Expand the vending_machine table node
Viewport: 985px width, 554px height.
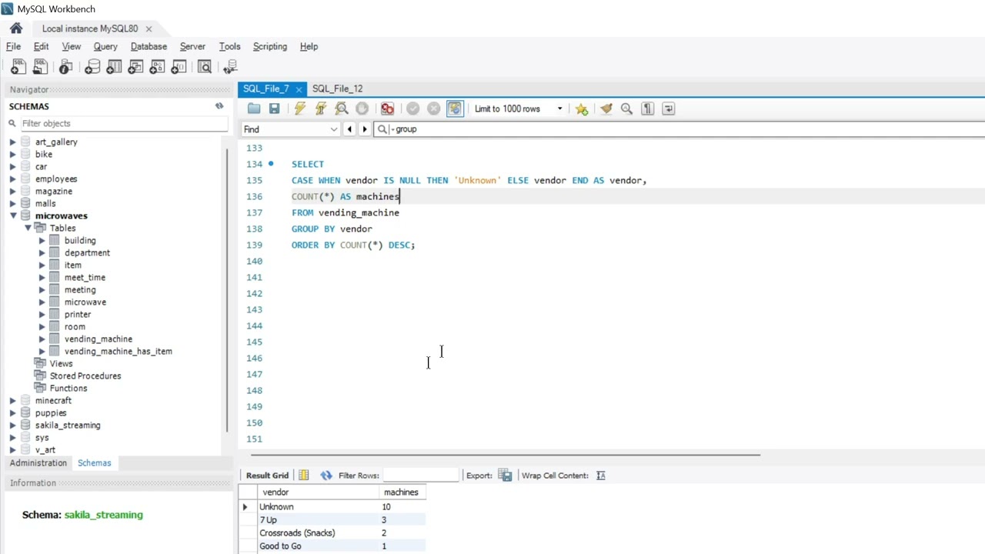pyautogui.click(x=42, y=339)
